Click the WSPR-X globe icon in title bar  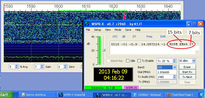[x=87, y=24]
